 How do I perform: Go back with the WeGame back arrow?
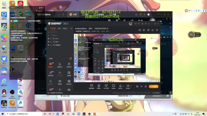(59, 14)
